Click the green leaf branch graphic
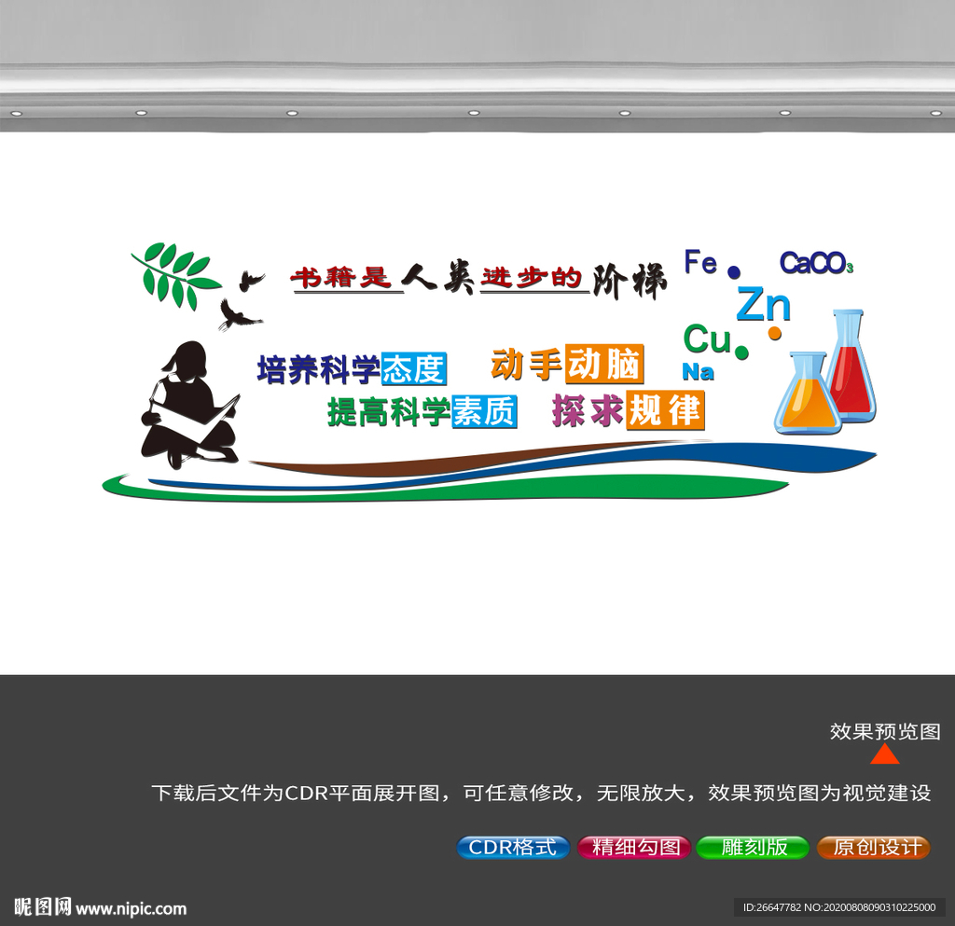Screen dimensions: 955x926 click(x=175, y=276)
